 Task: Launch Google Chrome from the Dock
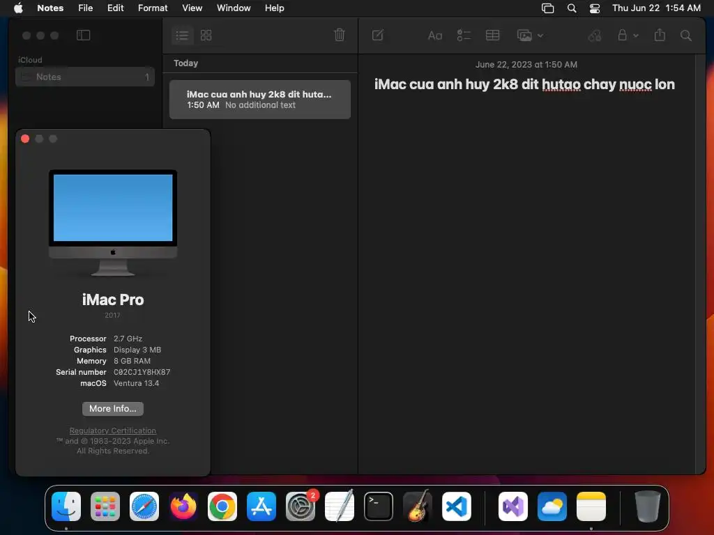[x=222, y=506]
